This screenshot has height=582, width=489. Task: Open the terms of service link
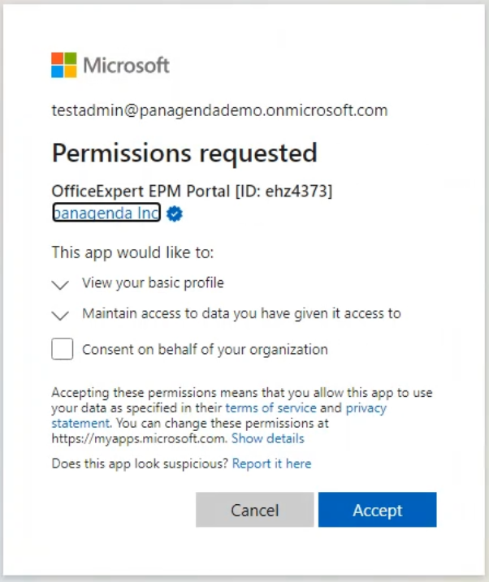pos(270,407)
